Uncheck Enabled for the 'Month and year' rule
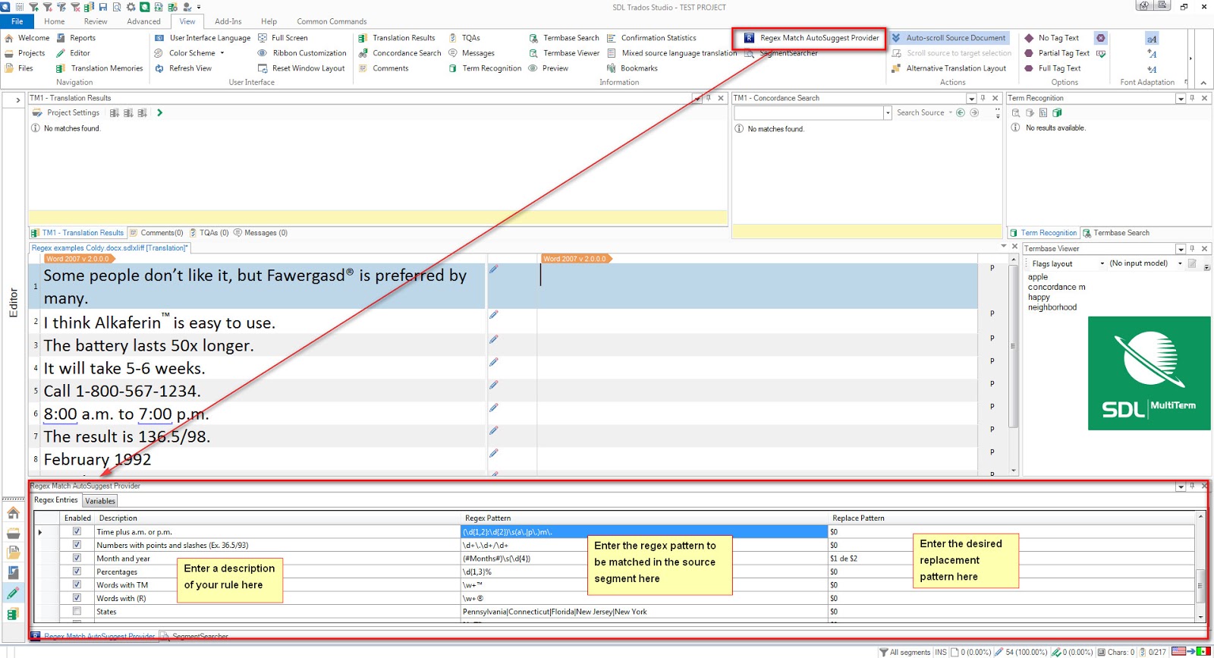1214x658 pixels. pyautogui.click(x=77, y=558)
